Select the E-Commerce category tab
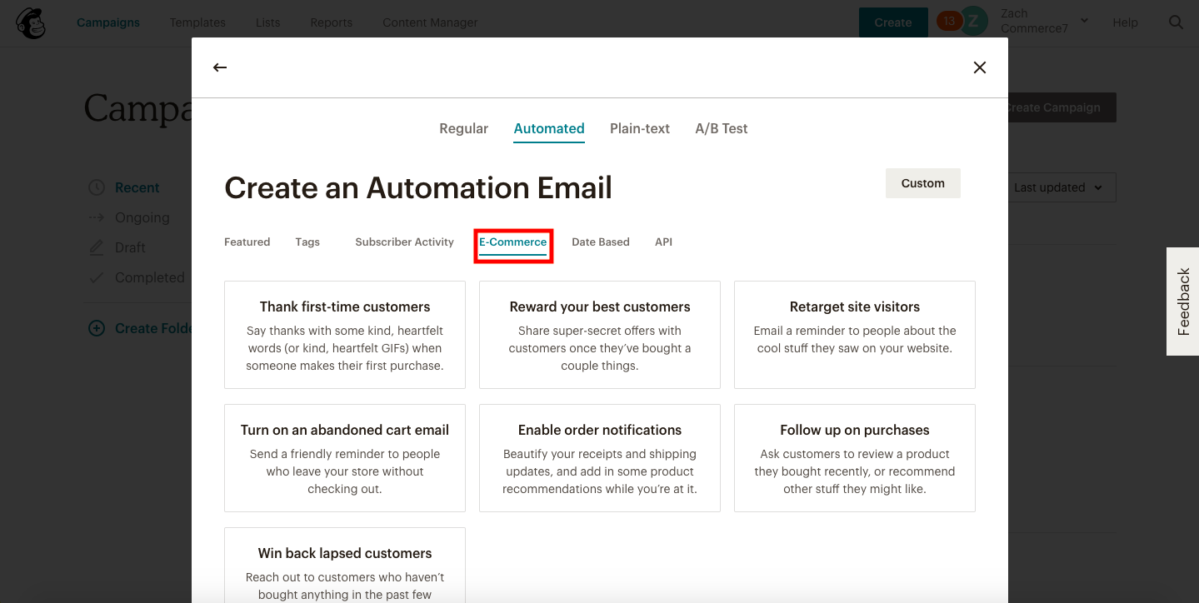The image size is (1199, 603). (513, 242)
